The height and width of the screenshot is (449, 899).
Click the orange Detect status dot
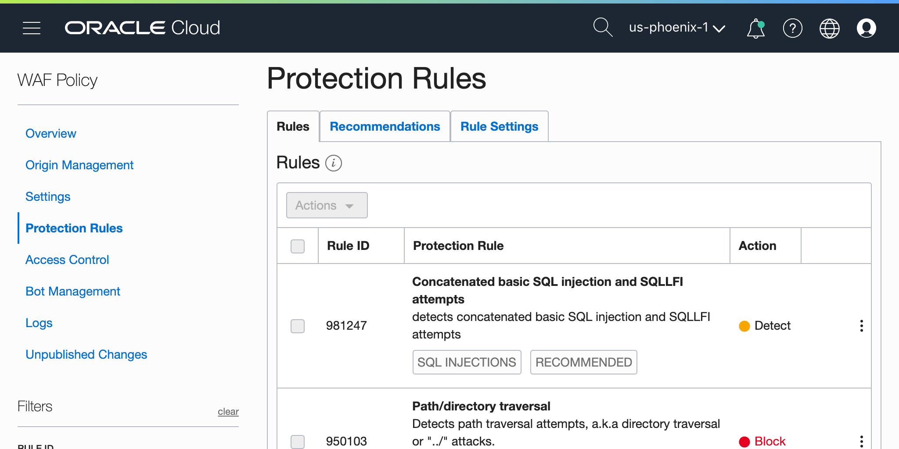click(x=744, y=326)
